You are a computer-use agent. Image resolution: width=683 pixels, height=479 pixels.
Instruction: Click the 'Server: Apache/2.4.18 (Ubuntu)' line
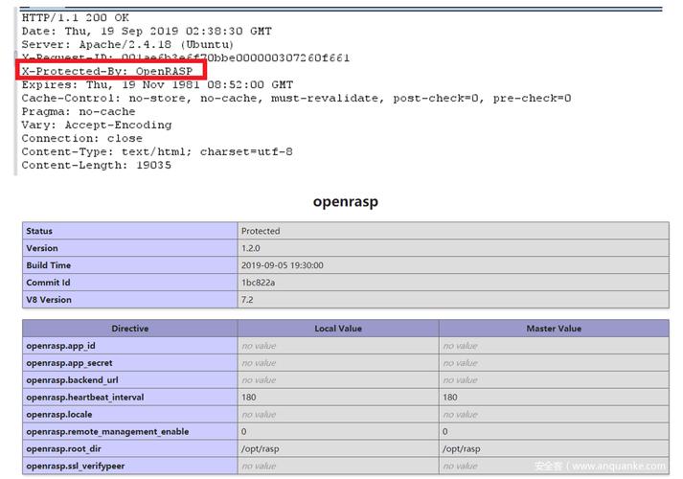[x=127, y=45]
